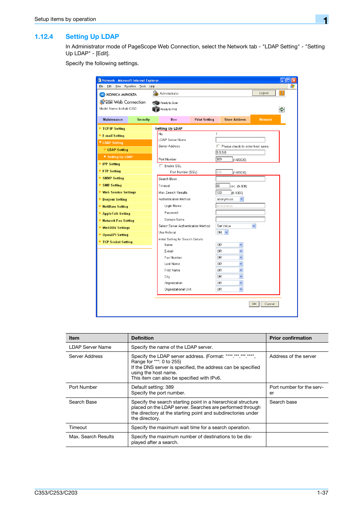Click the Timeout field showing 60
Screen dimensions: 363x514
click(x=223, y=186)
